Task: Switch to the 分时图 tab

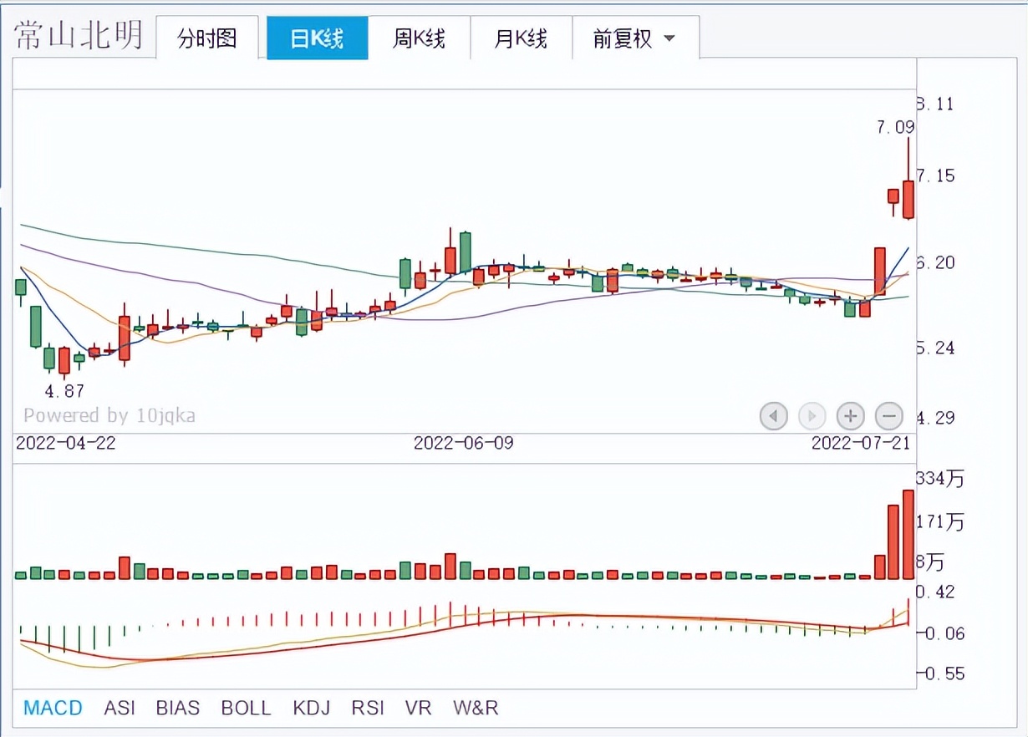Action: [207, 38]
